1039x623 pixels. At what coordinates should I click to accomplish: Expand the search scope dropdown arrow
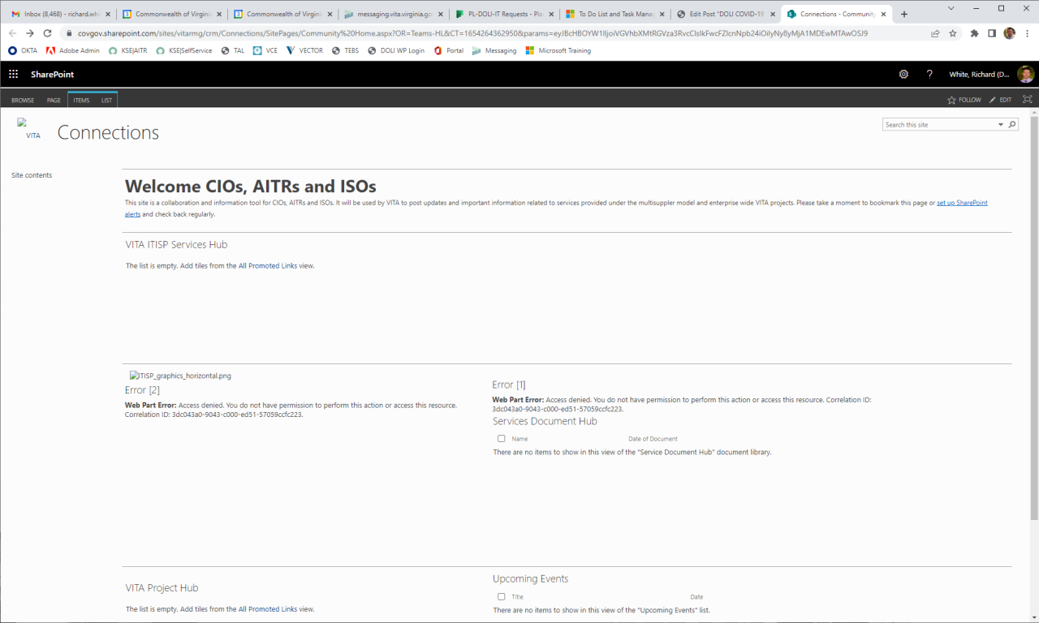coord(1001,125)
